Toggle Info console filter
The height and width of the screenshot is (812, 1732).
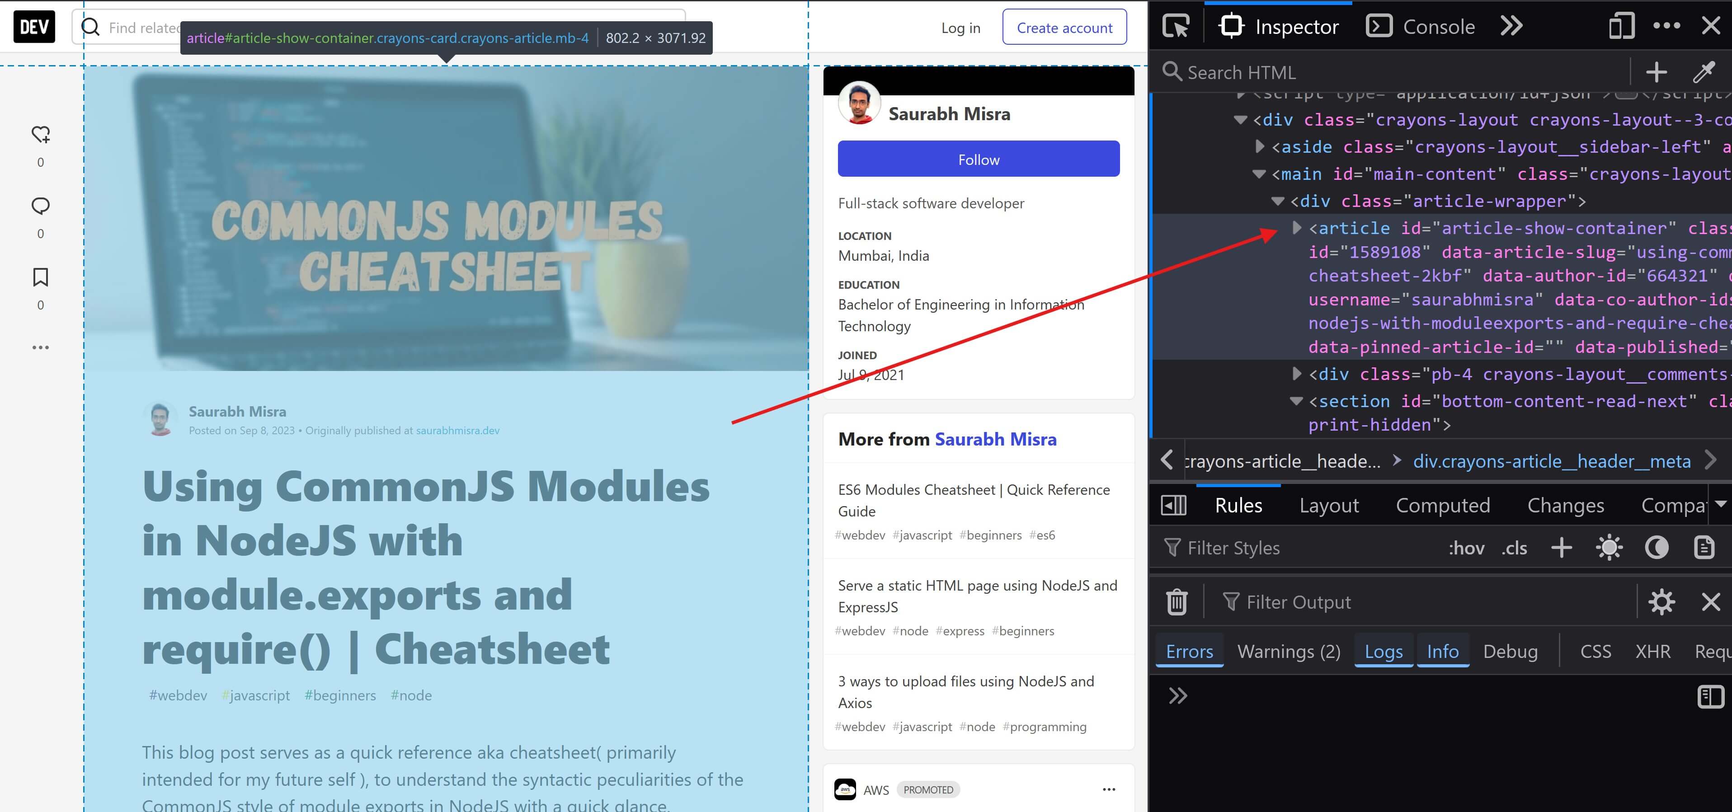(x=1443, y=651)
